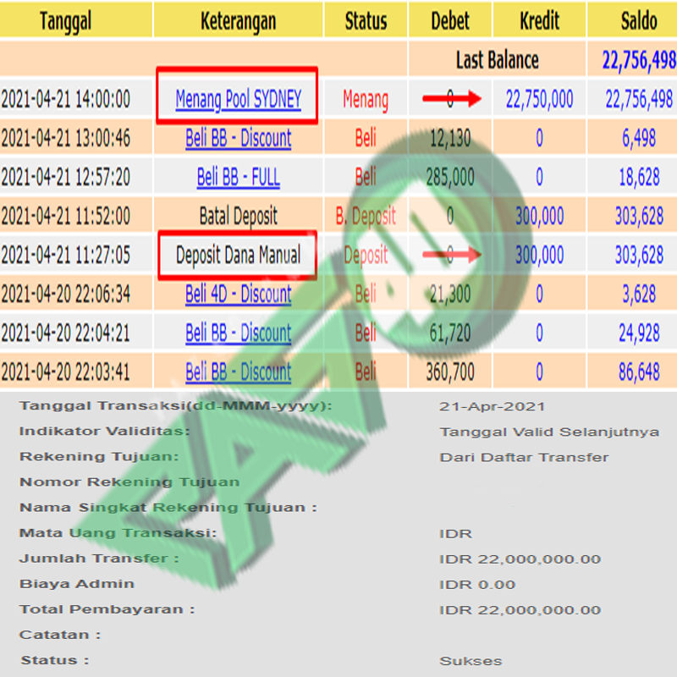Click kredit 300,000 in Deposit Dana Manual row
677x677 pixels.
click(x=539, y=255)
